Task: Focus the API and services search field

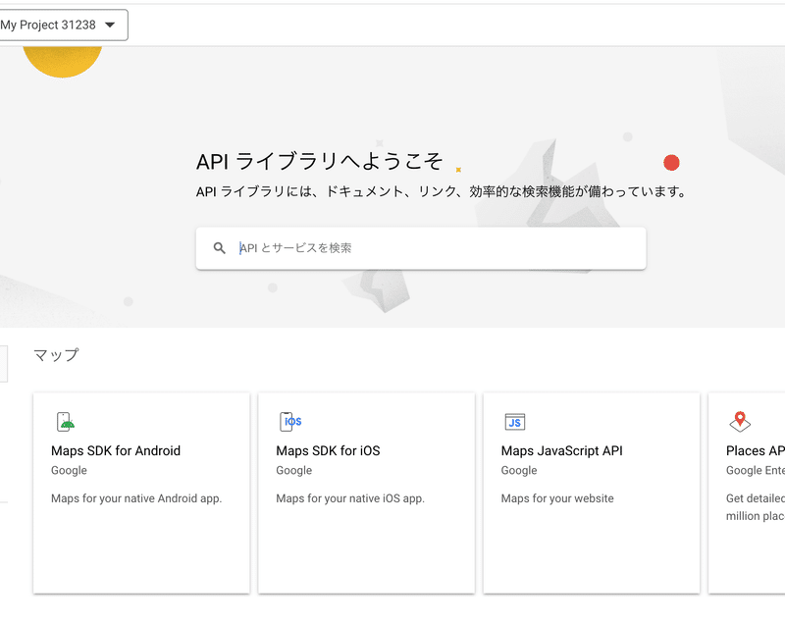Action: click(x=421, y=248)
